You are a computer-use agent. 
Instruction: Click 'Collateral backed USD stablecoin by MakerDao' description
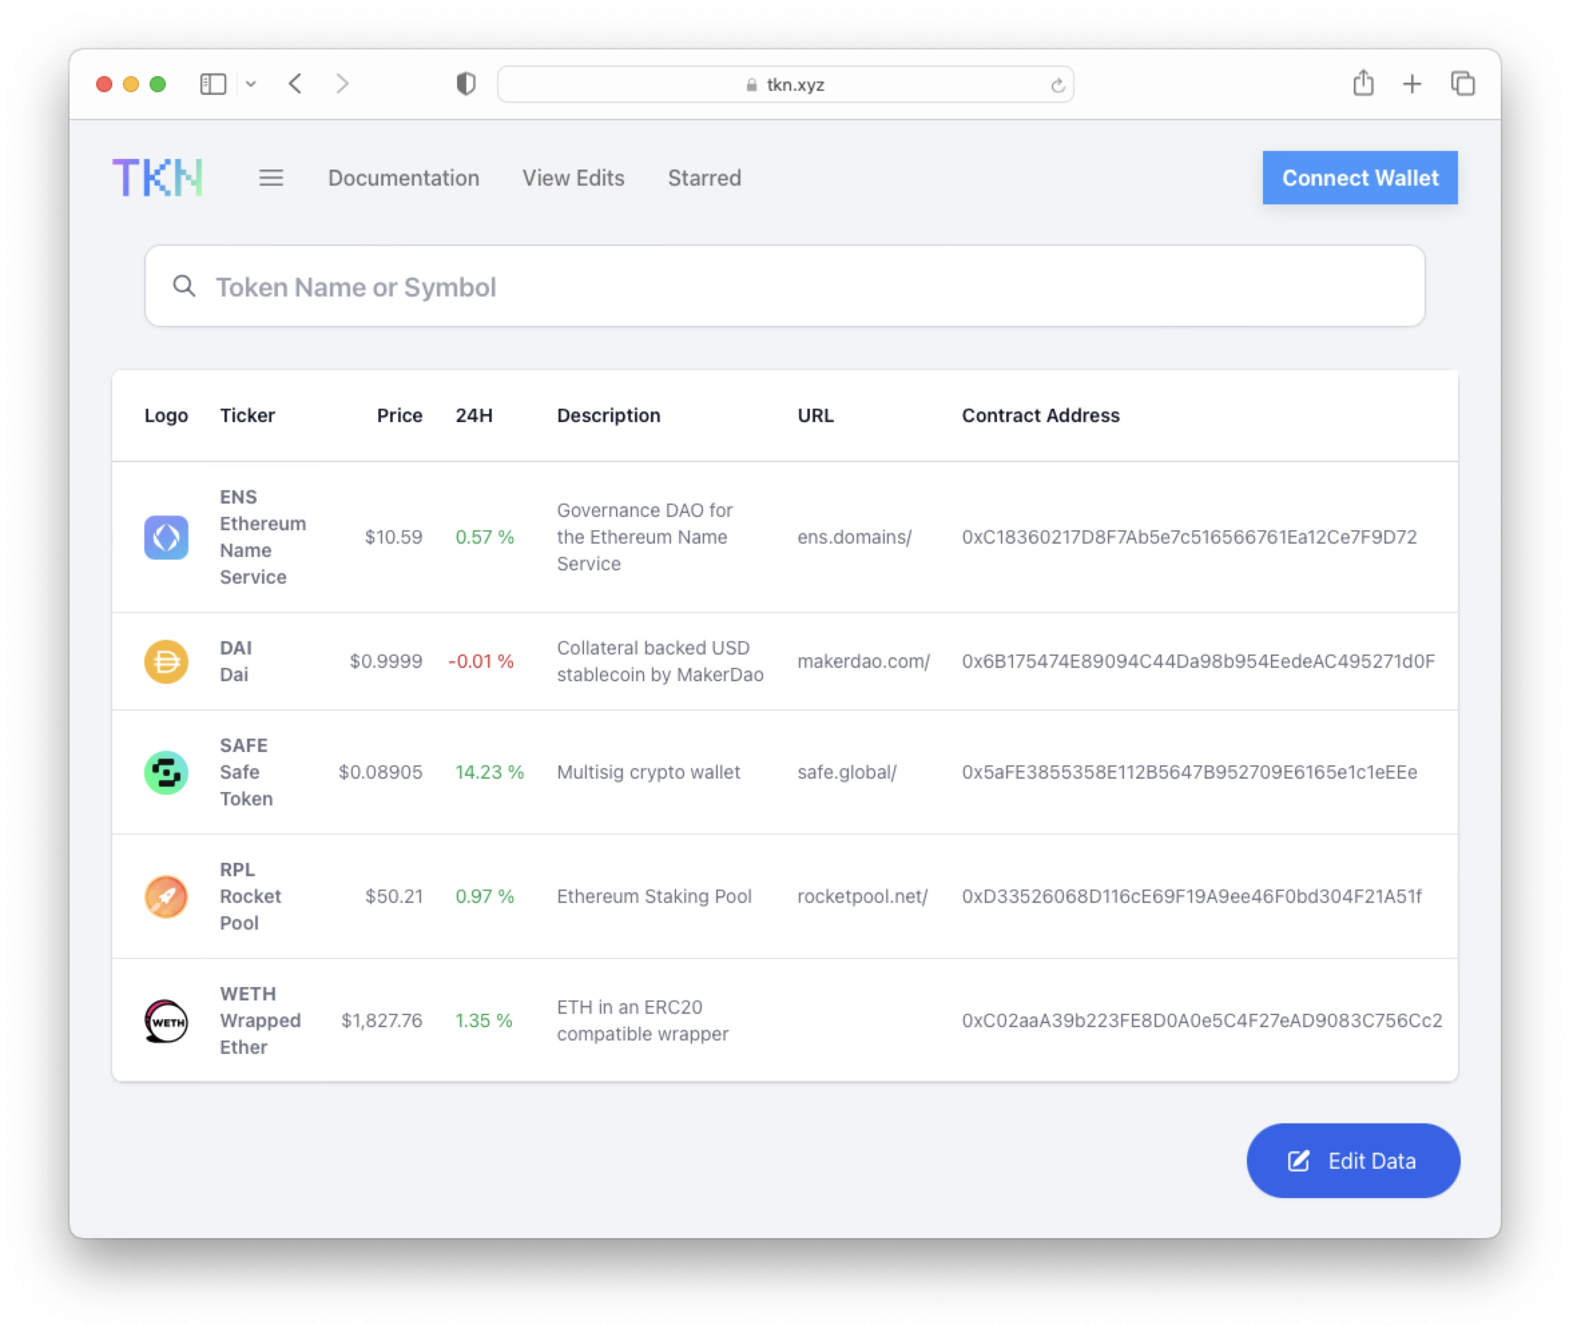click(x=660, y=662)
